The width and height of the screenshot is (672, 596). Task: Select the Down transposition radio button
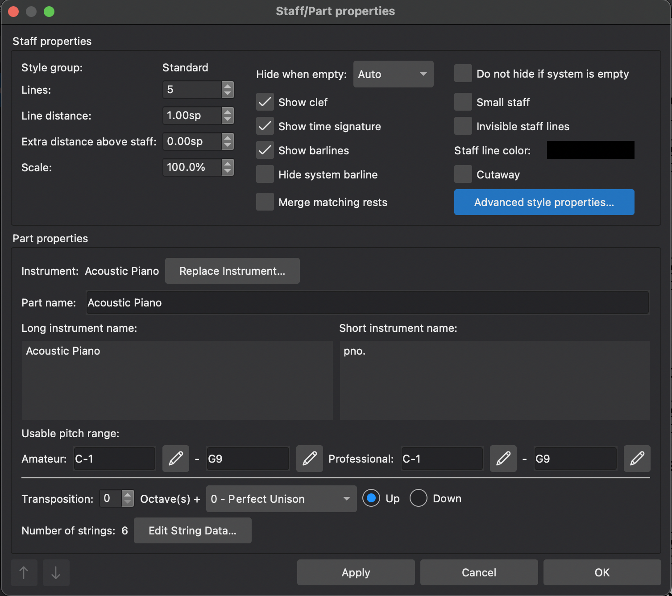pos(419,498)
